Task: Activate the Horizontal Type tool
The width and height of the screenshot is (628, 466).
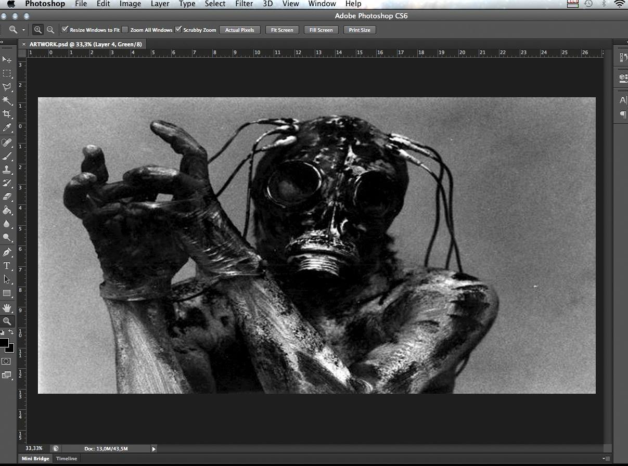Action: (7, 265)
